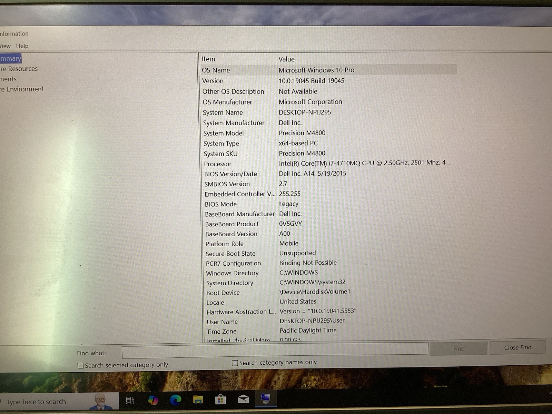Select Secure Boot State item
The image size is (552, 414).
click(x=231, y=254)
